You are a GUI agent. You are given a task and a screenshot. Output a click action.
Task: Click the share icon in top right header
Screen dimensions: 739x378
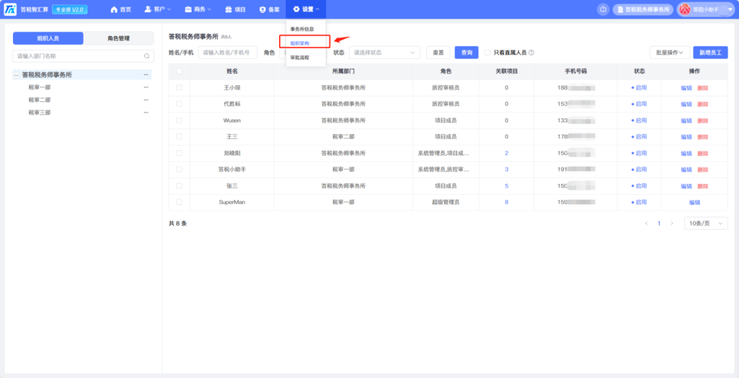(x=603, y=10)
